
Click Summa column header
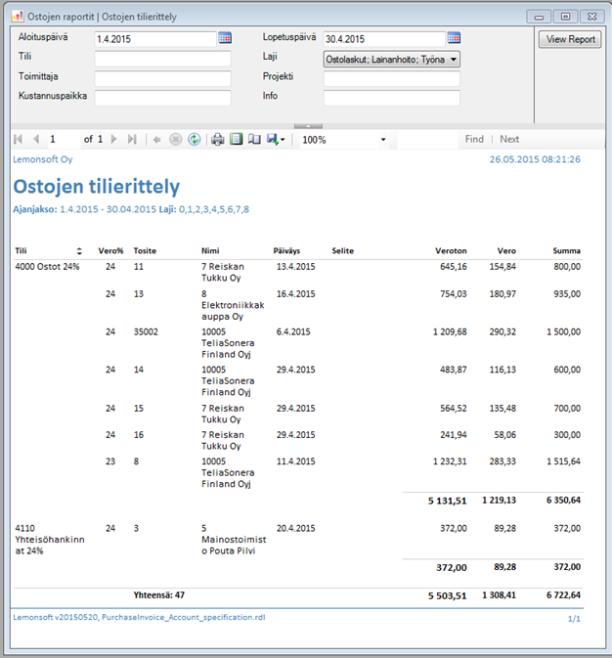pyautogui.click(x=566, y=251)
